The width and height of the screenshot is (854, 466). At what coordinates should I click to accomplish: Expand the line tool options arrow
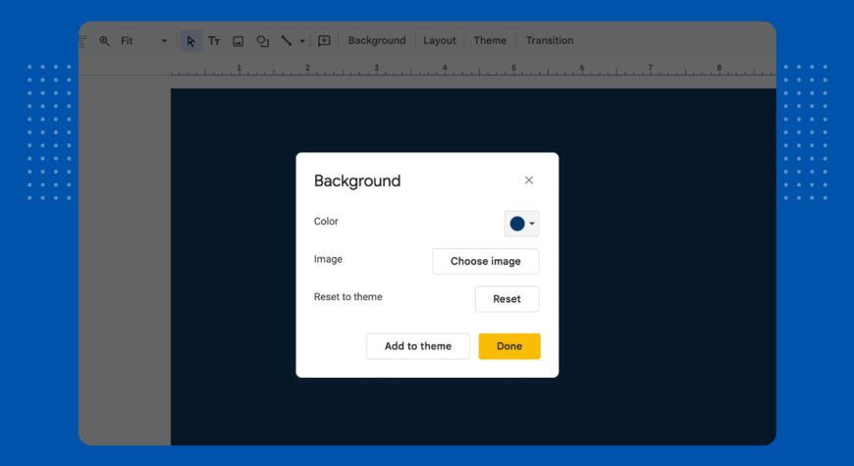[x=302, y=41]
